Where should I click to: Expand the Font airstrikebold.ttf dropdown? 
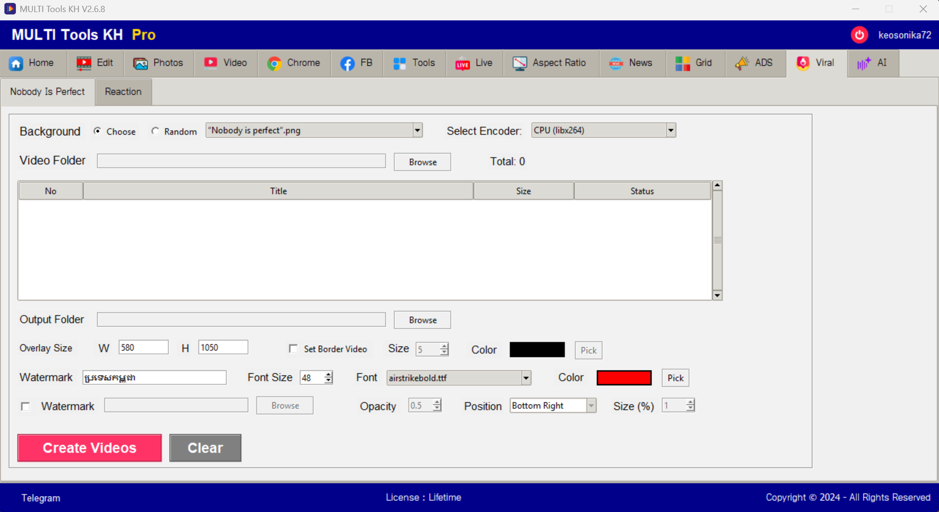[526, 378]
